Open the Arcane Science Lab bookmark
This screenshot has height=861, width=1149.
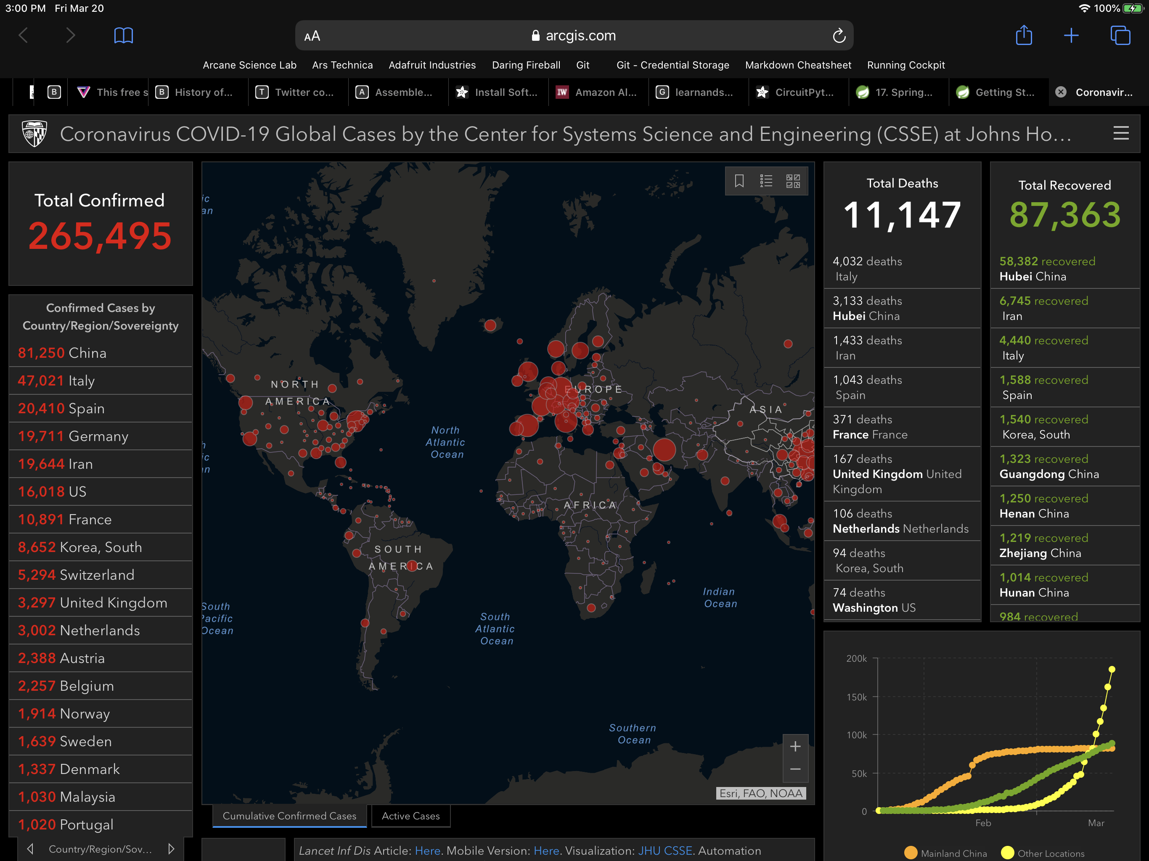point(249,65)
